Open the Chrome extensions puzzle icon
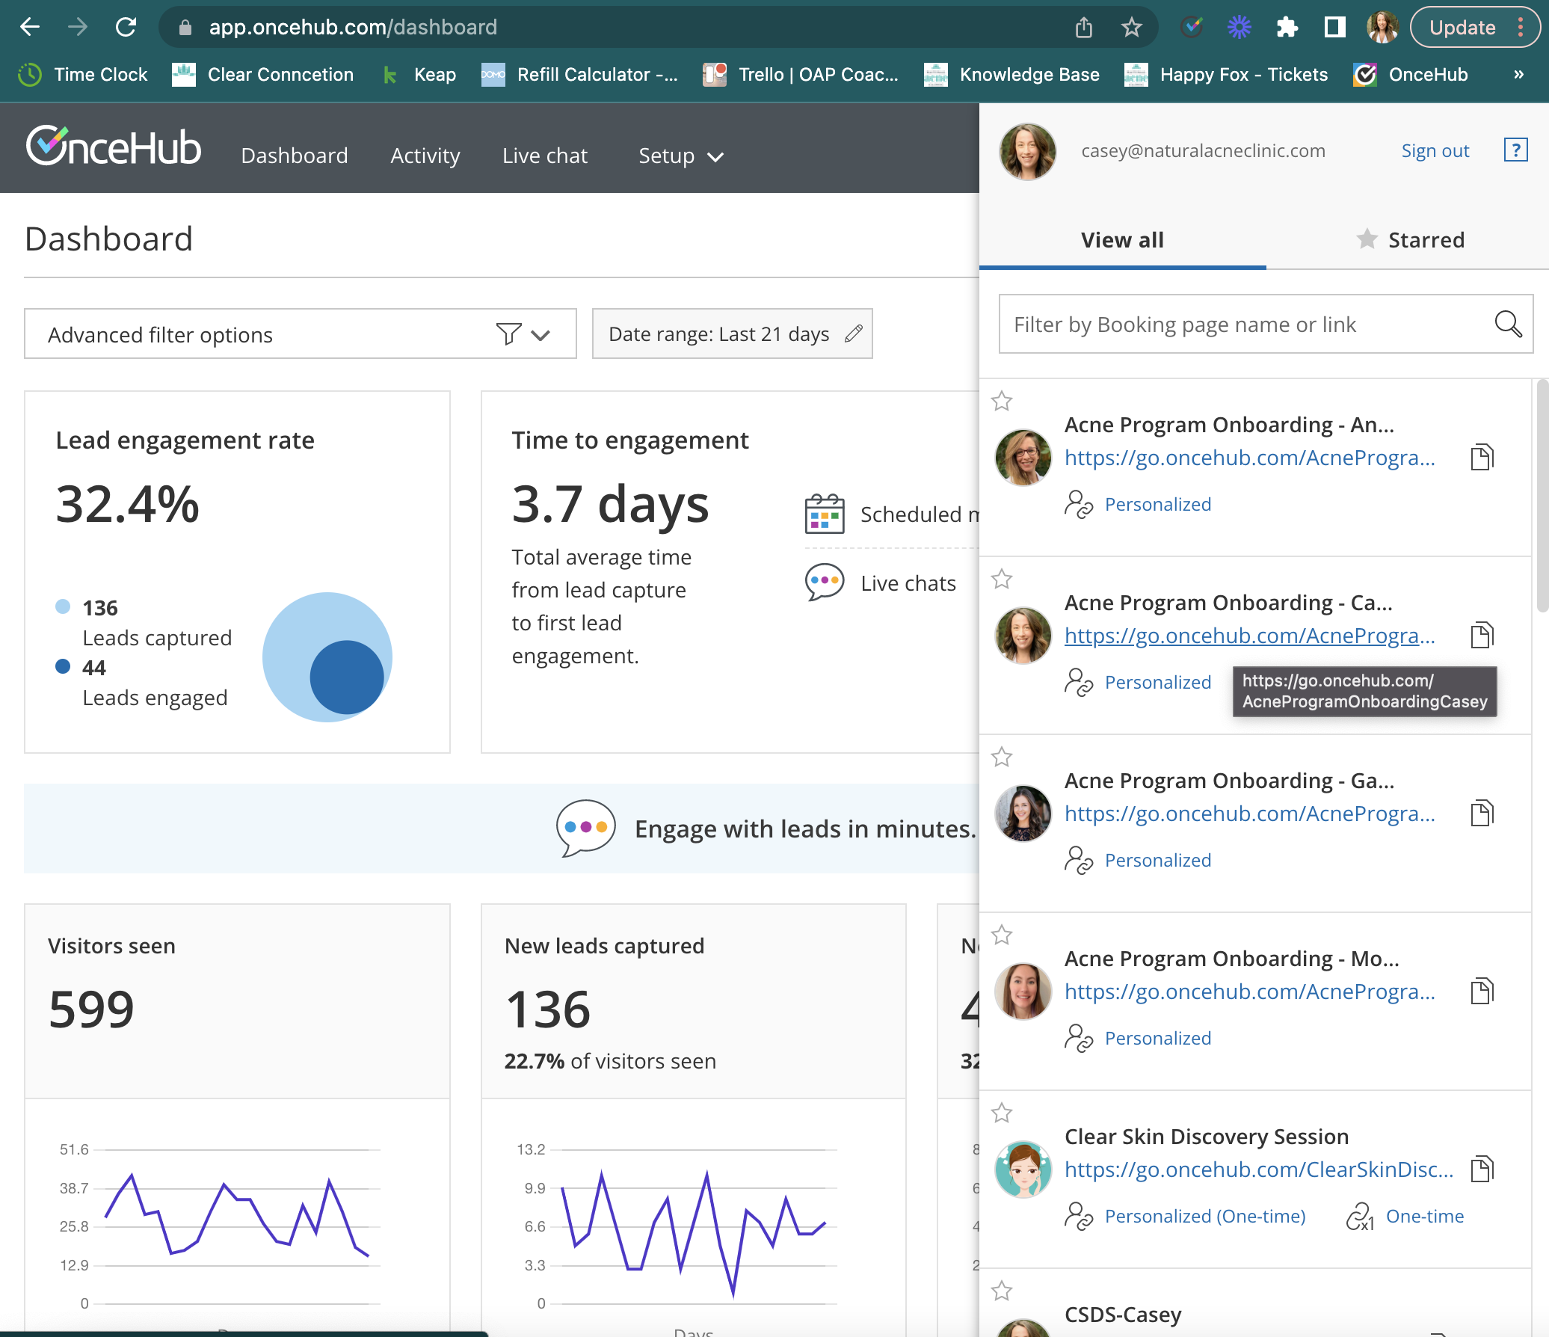1549x1337 pixels. (1287, 28)
